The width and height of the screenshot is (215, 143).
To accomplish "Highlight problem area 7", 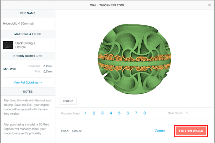I will point(136,113).
